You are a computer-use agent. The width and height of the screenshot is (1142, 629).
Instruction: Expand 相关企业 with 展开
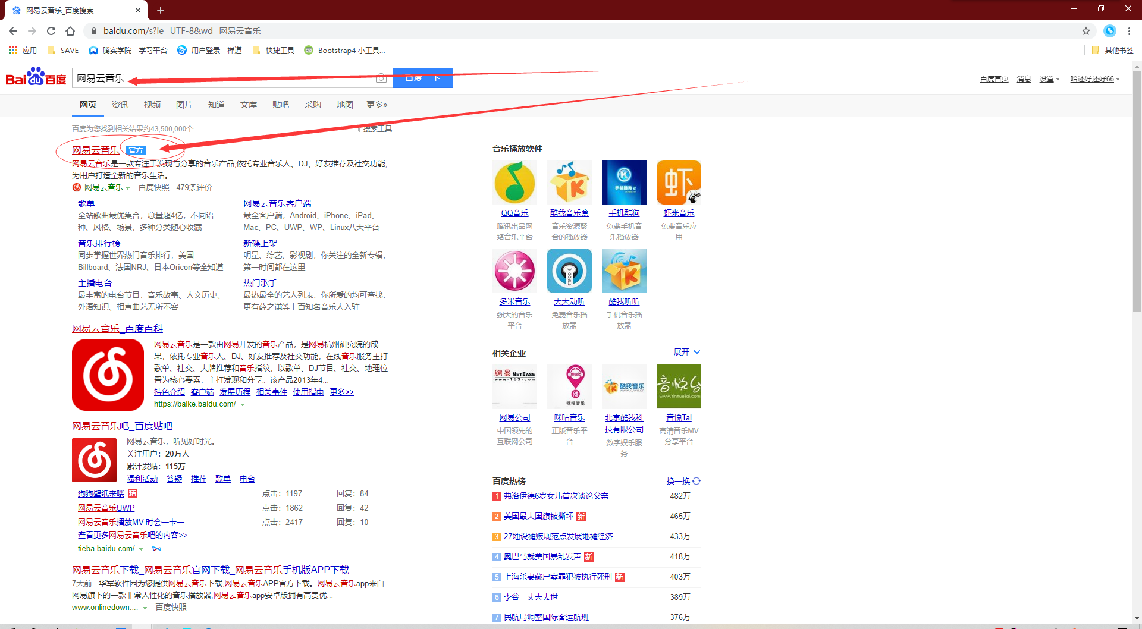(x=687, y=352)
